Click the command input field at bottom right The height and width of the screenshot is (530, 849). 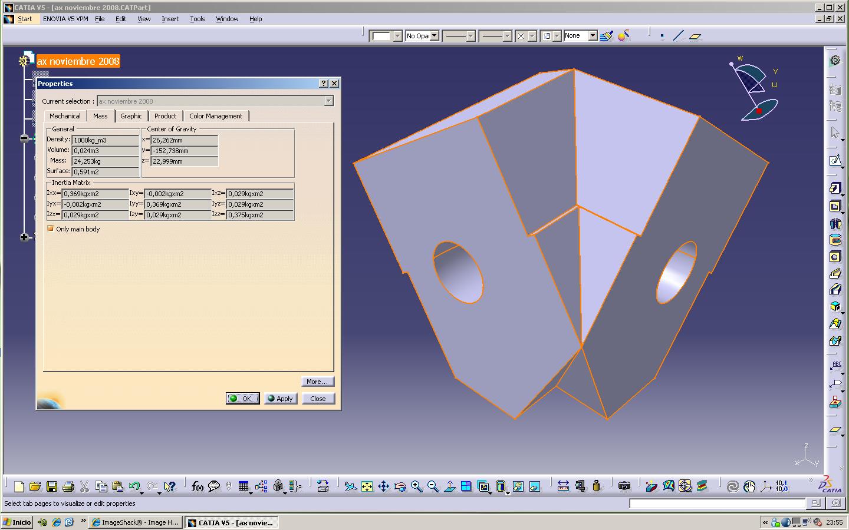(x=717, y=503)
